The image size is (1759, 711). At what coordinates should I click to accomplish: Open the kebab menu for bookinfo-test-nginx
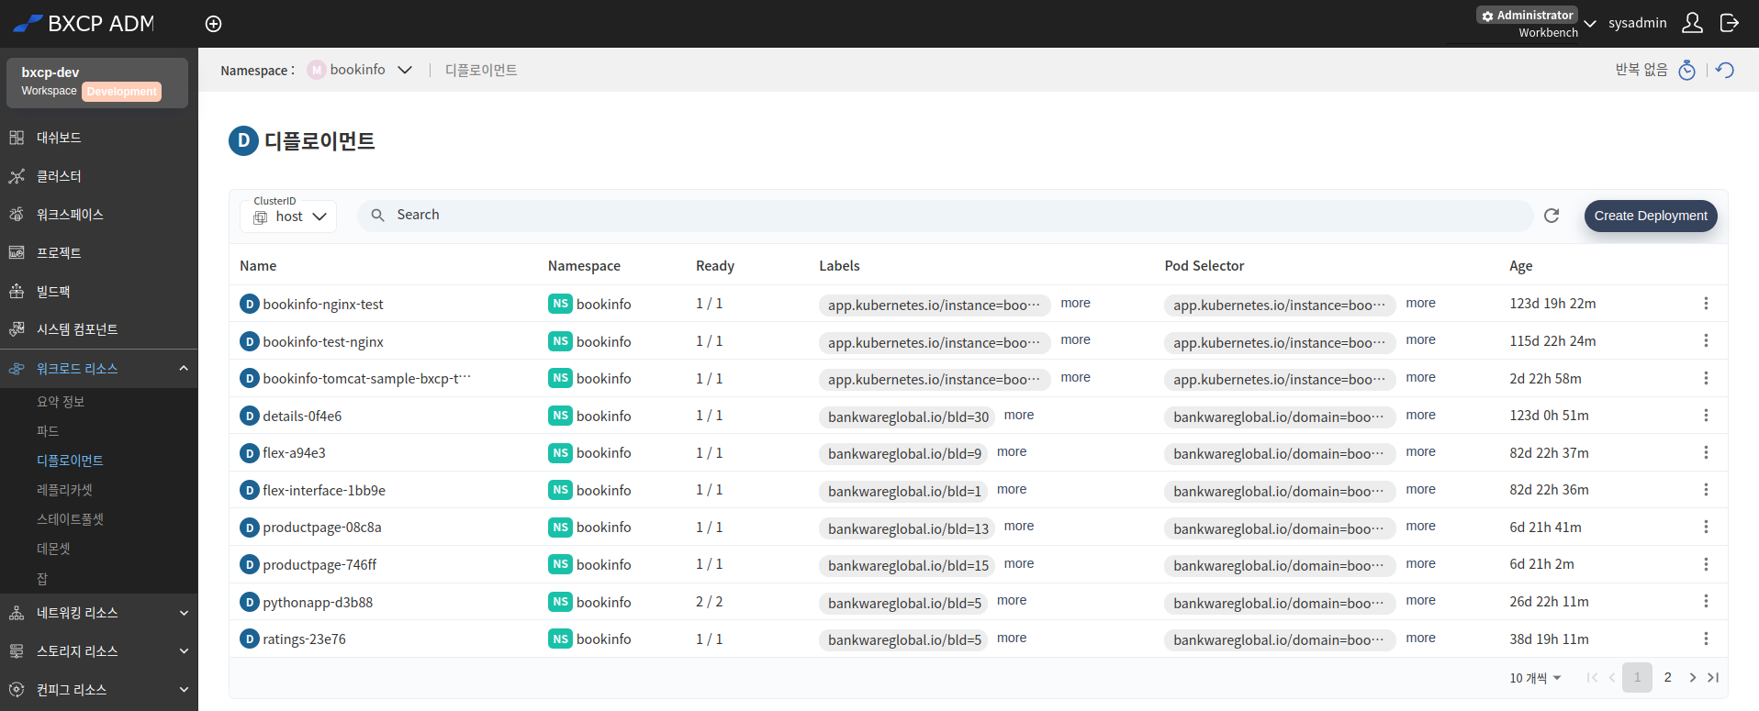[1706, 340]
